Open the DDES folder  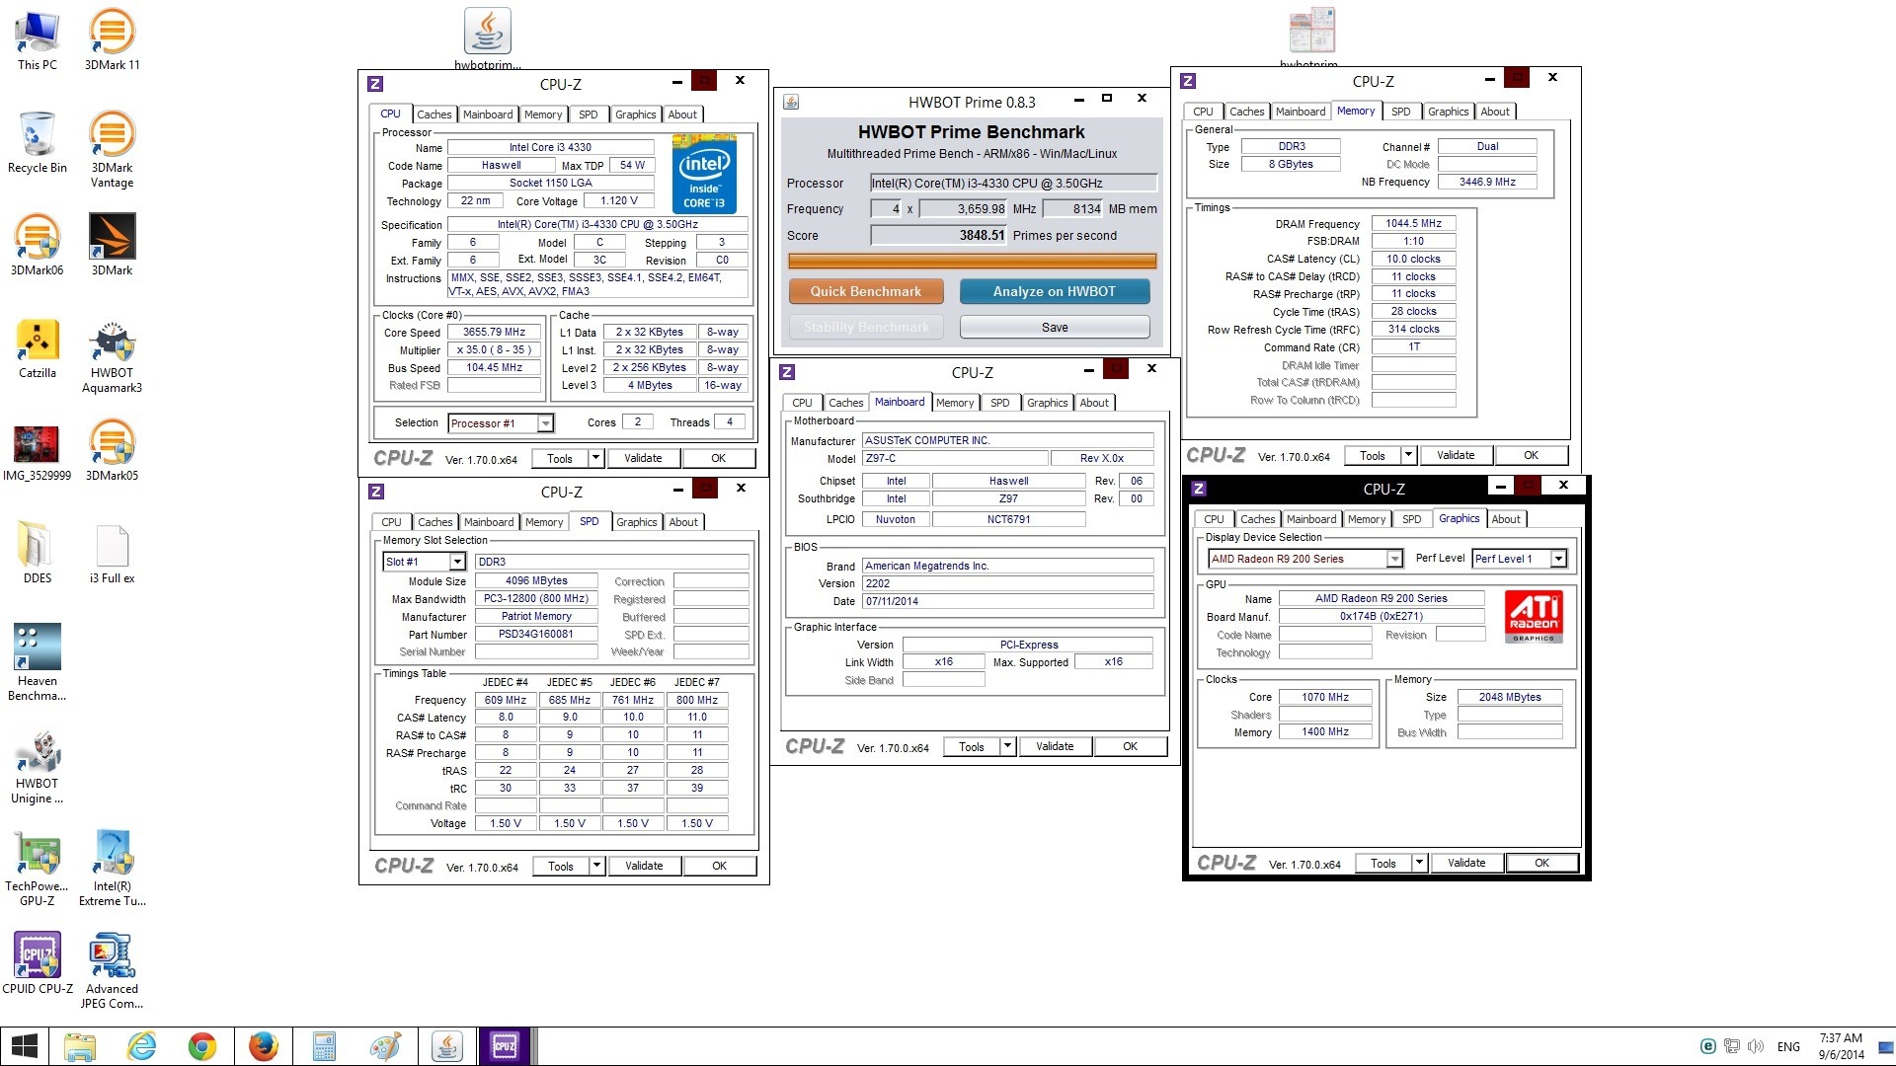point(37,553)
